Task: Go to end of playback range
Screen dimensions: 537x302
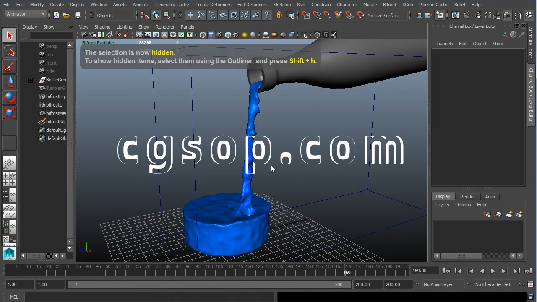Action: [528, 271]
